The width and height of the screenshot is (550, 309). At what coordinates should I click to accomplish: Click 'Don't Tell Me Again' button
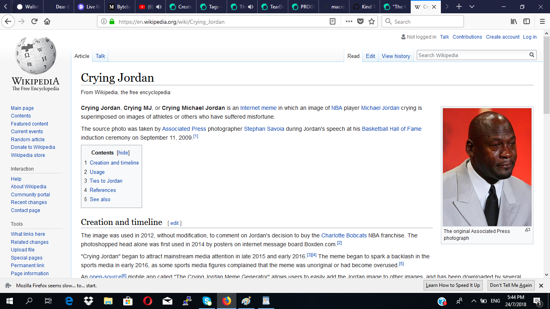pyautogui.click(x=511, y=285)
